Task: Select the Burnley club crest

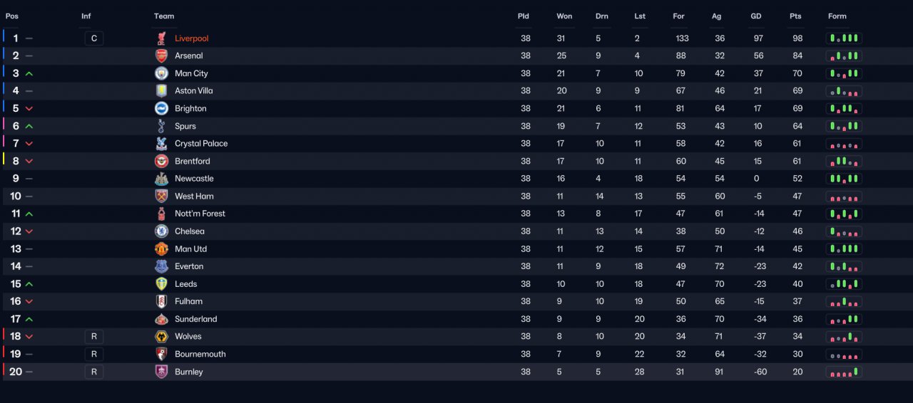Action: pos(161,372)
